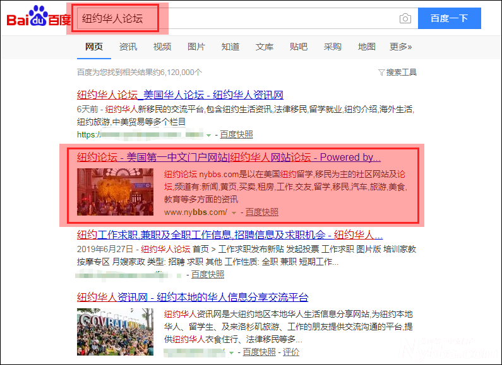Open 百度快照 for the last result

(x=260, y=352)
